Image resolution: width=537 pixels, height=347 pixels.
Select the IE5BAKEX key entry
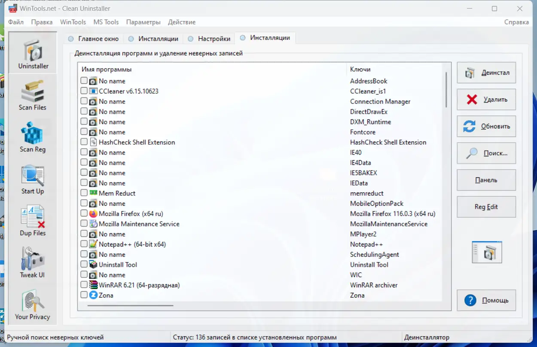pos(363,173)
